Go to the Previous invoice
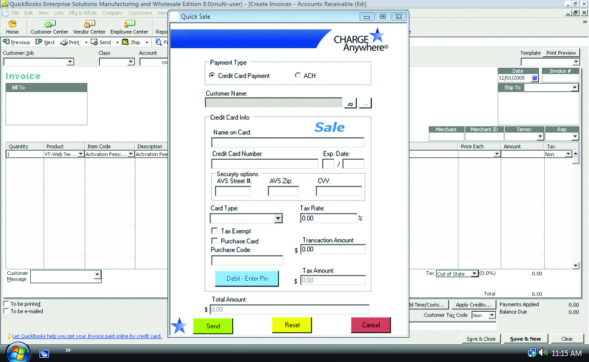This screenshot has width=589, height=362. pyautogui.click(x=16, y=42)
